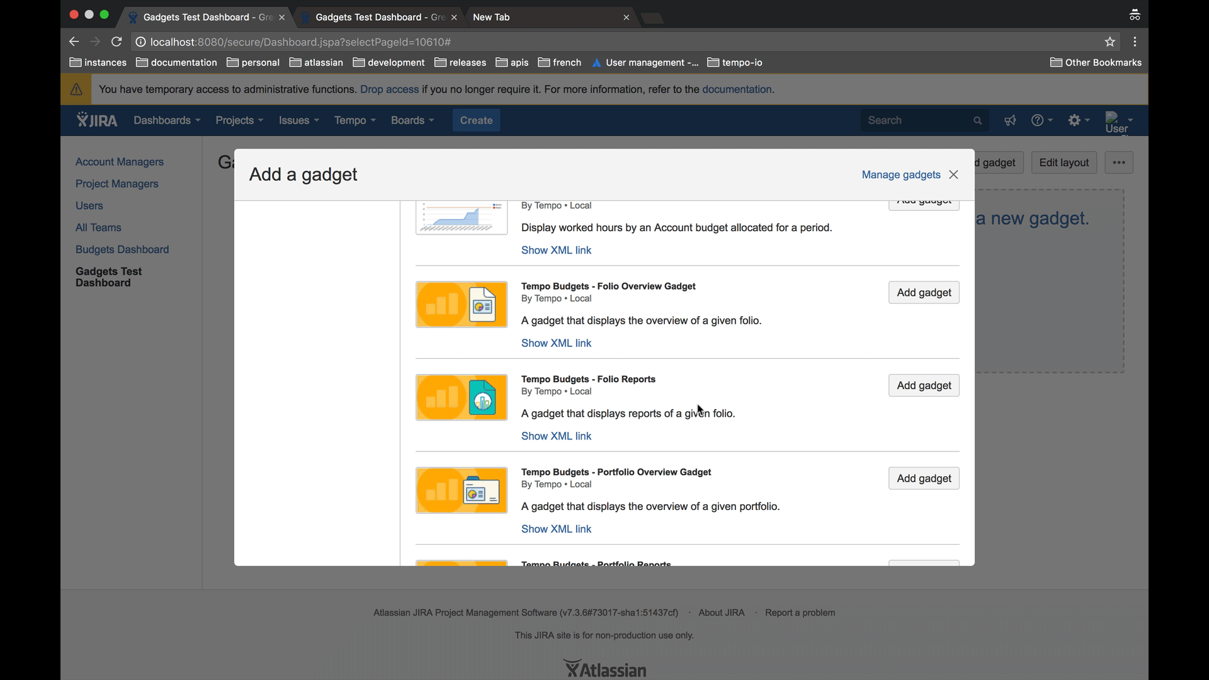1209x680 pixels.
Task: Click the JIRA logo in the navbar
Action: (x=97, y=120)
